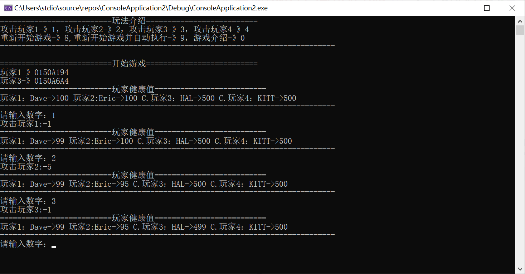Image resolution: width=525 pixels, height=274 pixels.
Task: Click the HAL->499 health value
Action: point(189,227)
